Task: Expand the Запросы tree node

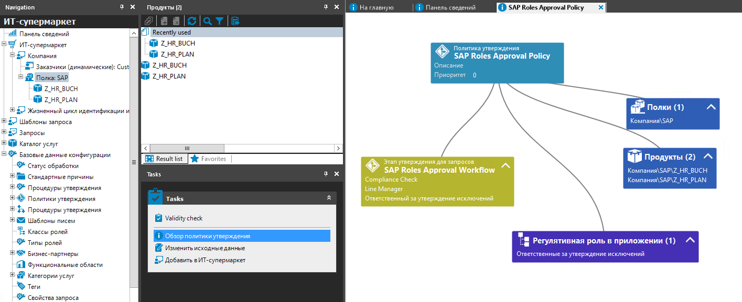Action: (x=4, y=132)
